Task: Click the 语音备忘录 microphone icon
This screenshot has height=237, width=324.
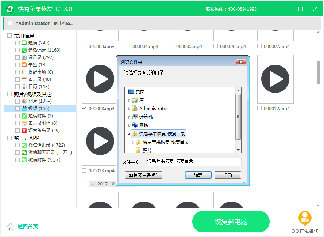Action: point(24,130)
